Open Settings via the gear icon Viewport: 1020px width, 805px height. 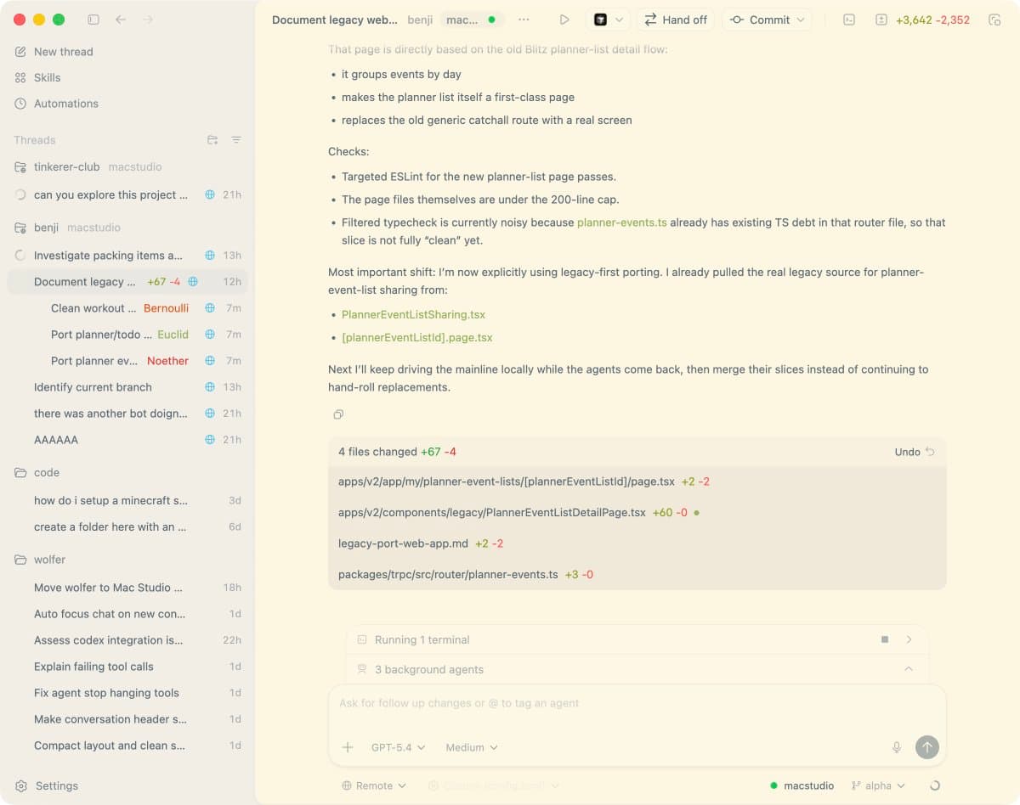click(x=19, y=785)
